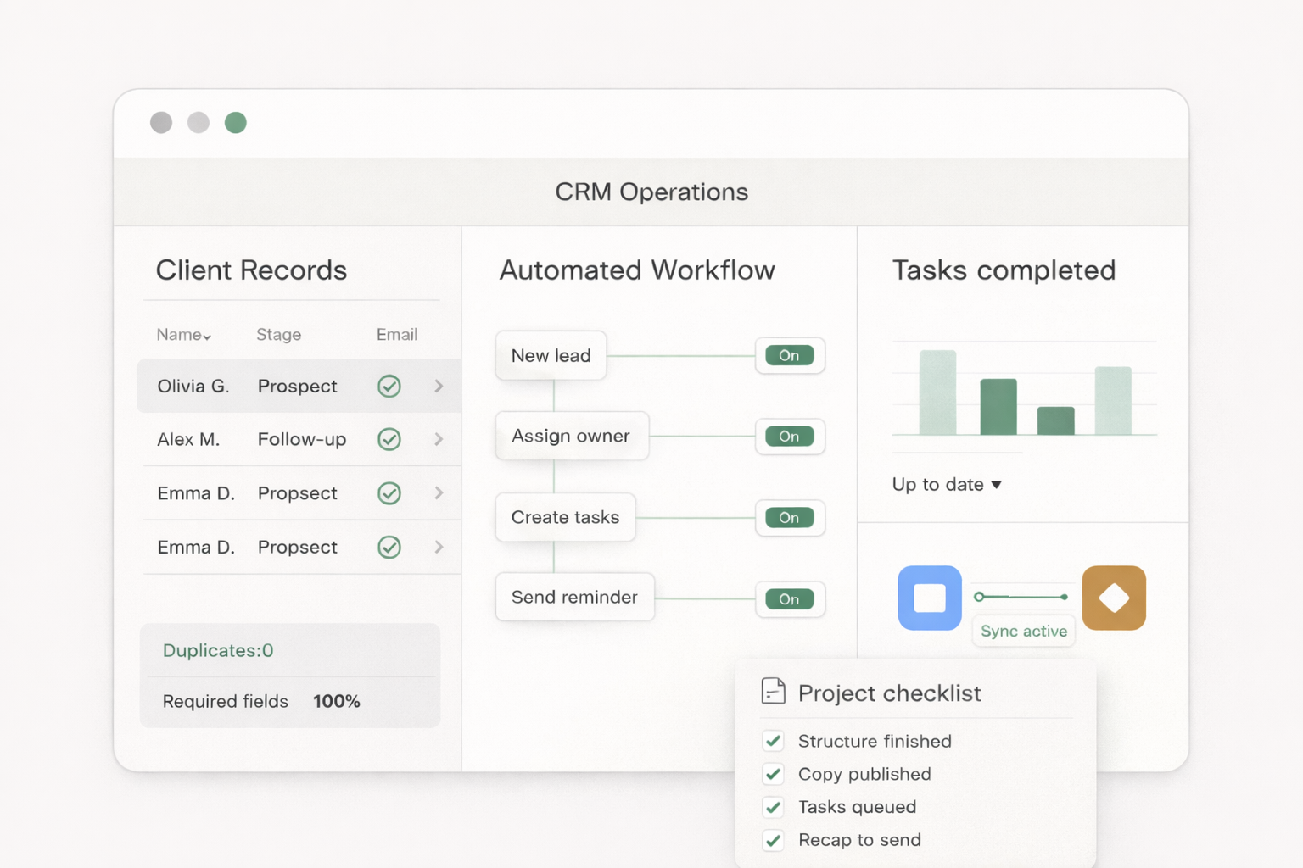Select the first Emma D. email check icon

[x=389, y=493]
